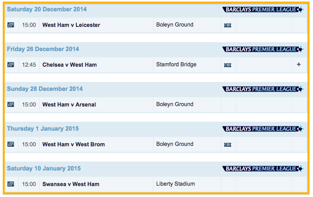This screenshot has height=197, width=313.
Task: Click Liberty Stadium venue text
Action: [x=175, y=184]
